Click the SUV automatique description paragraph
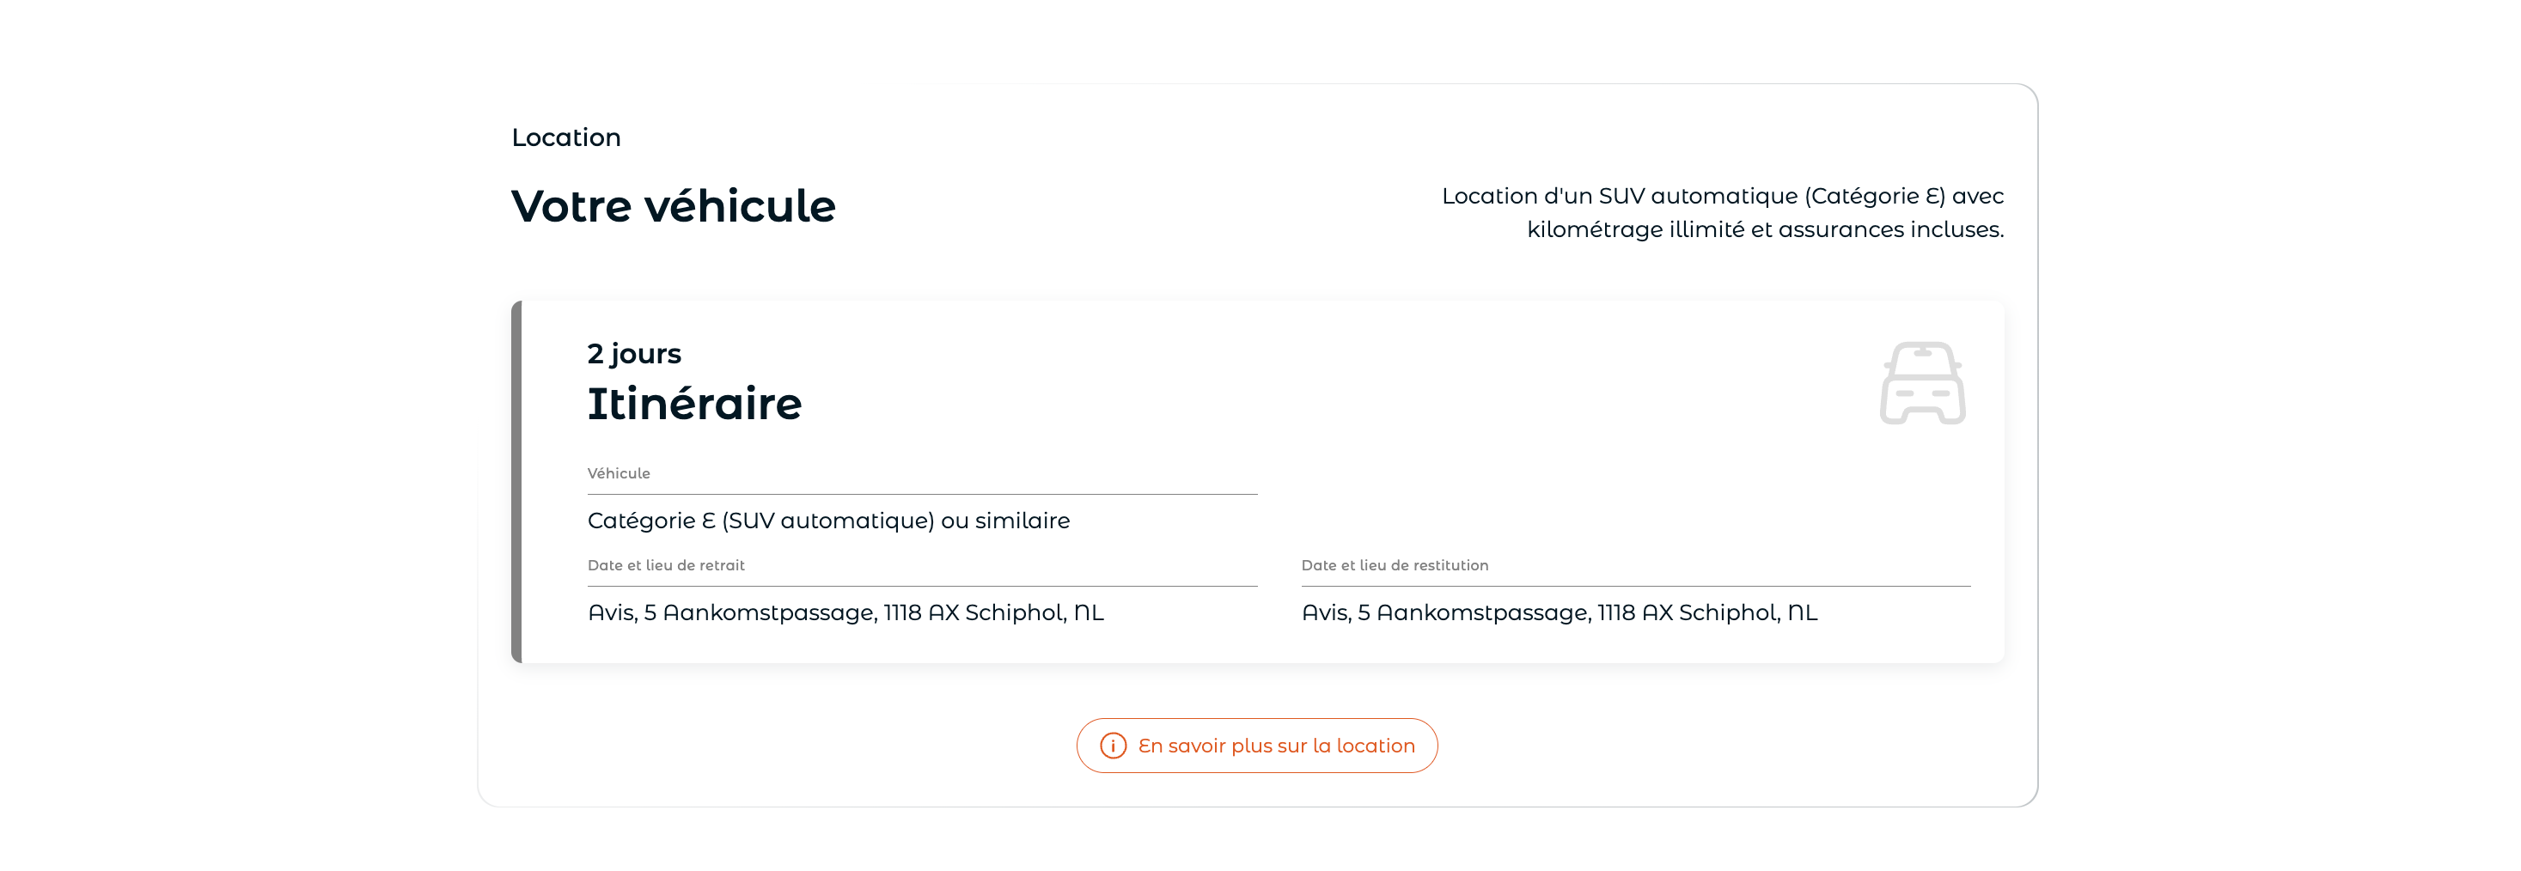2521x871 pixels. [1723, 212]
